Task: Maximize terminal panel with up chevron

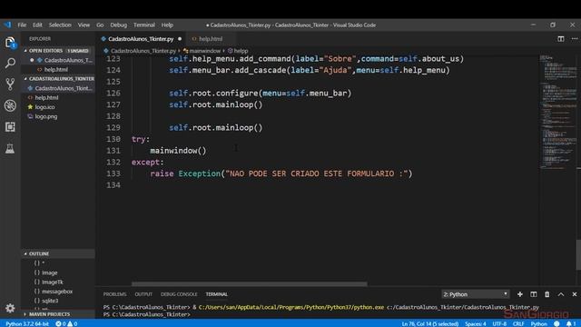Action: click(561, 294)
